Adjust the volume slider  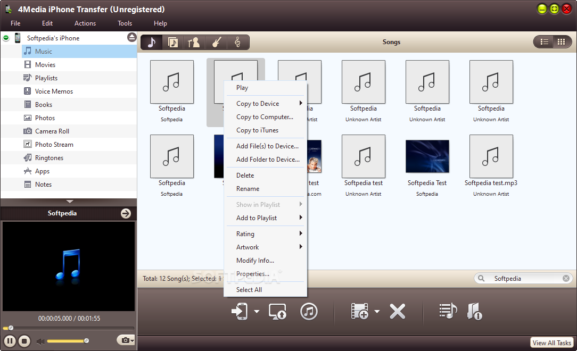tap(68, 341)
